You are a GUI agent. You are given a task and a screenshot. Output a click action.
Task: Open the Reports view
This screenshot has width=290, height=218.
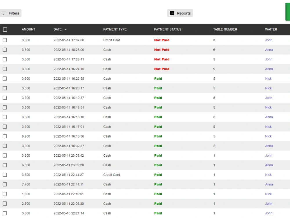pos(180,13)
